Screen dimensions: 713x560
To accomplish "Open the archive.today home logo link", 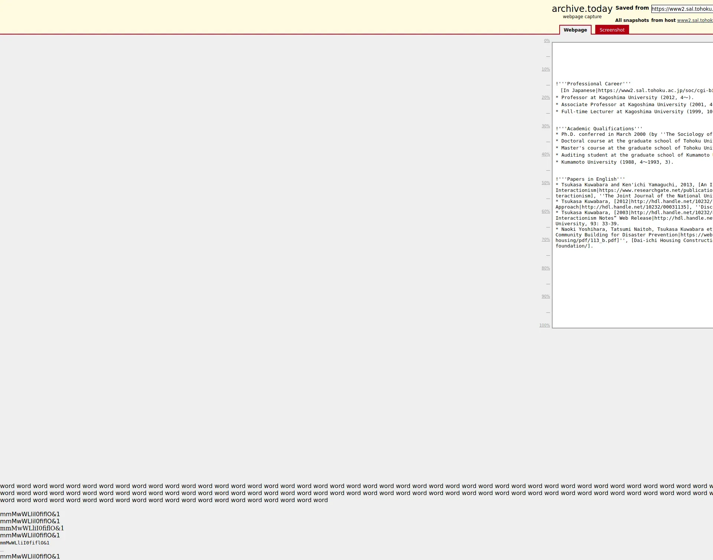I will [582, 9].
